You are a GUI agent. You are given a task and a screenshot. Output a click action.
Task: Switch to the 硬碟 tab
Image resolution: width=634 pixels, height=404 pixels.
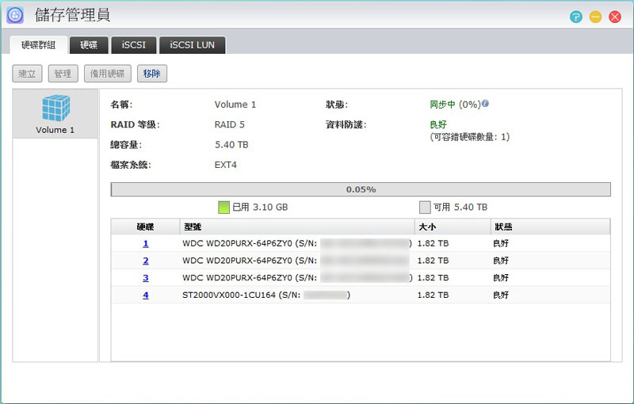tap(89, 45)
